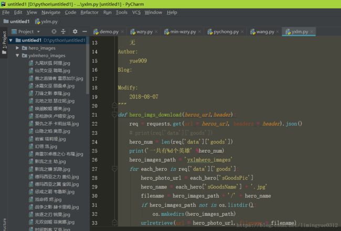Hide the Project panel with the minus icon
This screenshot has width=341, height=231.
pos(84,32)
